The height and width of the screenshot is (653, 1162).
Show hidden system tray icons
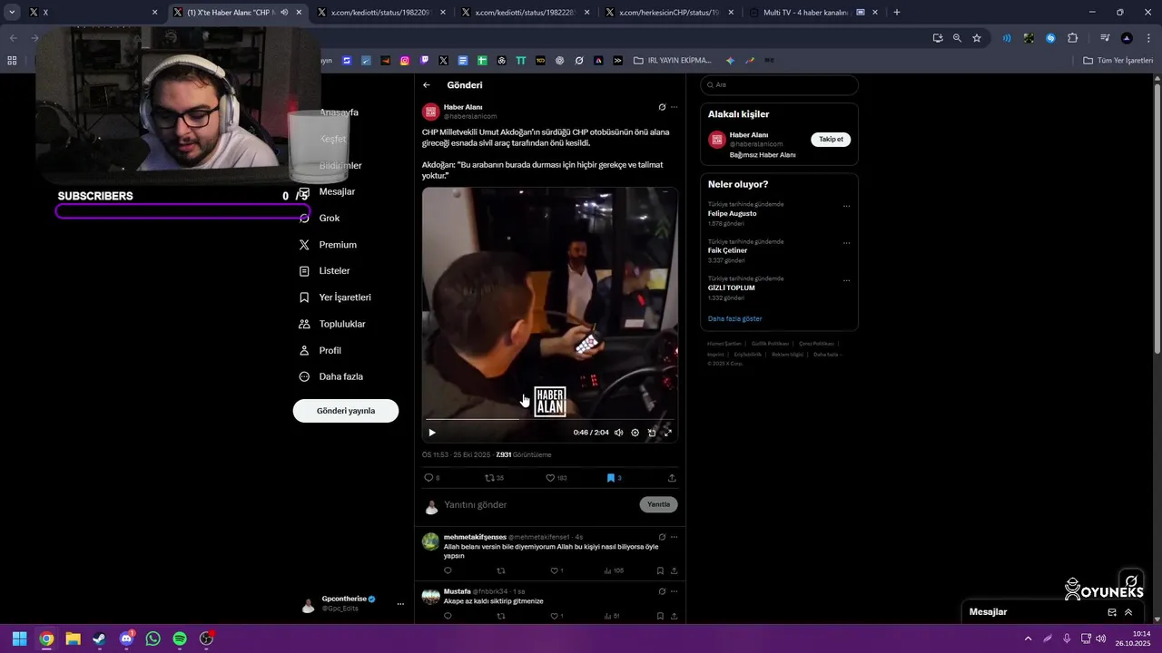click(x=1028, y=638)
